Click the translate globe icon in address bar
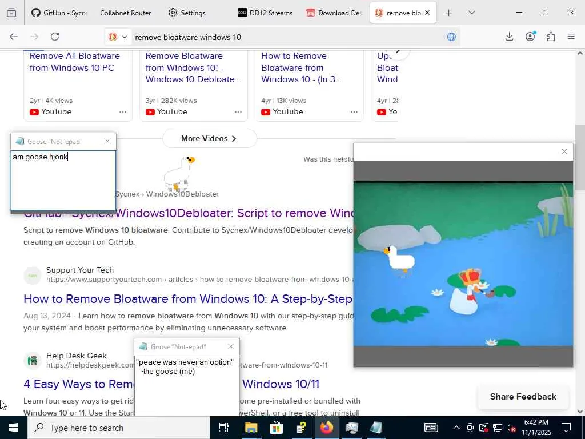The width and height of the screenshot is (585, 439). pos(451,37)
